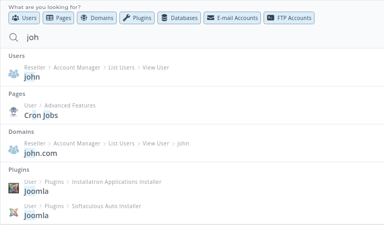
Task: Toggle the Users search filter
Action: coord(24,18)
